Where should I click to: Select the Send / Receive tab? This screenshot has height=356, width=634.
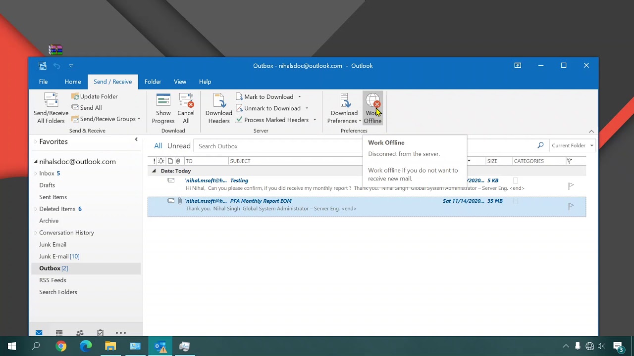pos(112,82)
